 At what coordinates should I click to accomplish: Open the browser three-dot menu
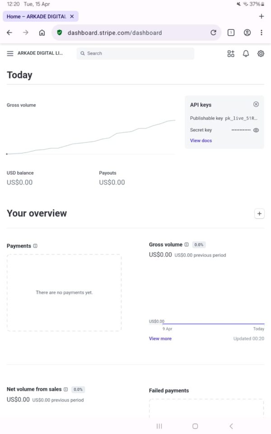[262, 33]
